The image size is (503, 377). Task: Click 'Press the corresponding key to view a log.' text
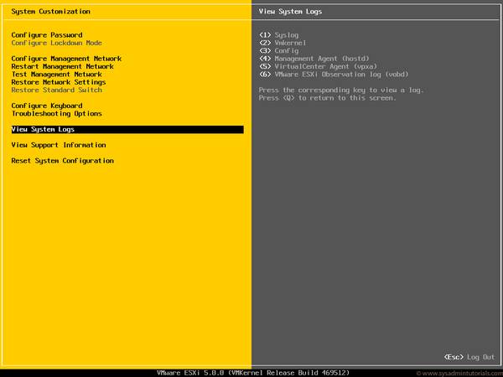pos(341,90)
